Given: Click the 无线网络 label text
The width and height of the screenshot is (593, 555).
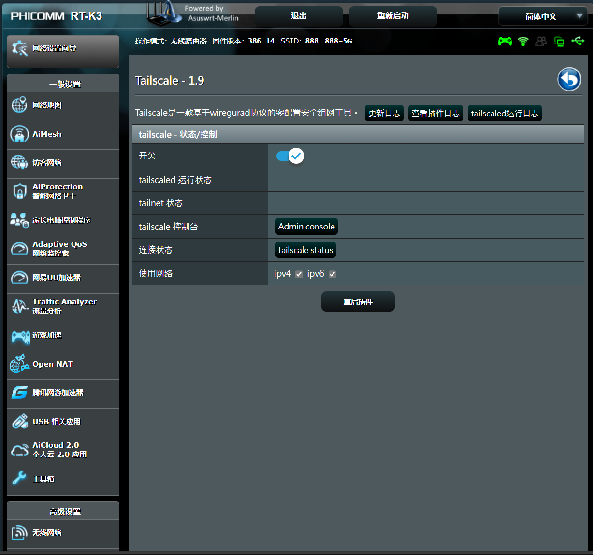Looking at the screenshot, I should tap(47, 533).
